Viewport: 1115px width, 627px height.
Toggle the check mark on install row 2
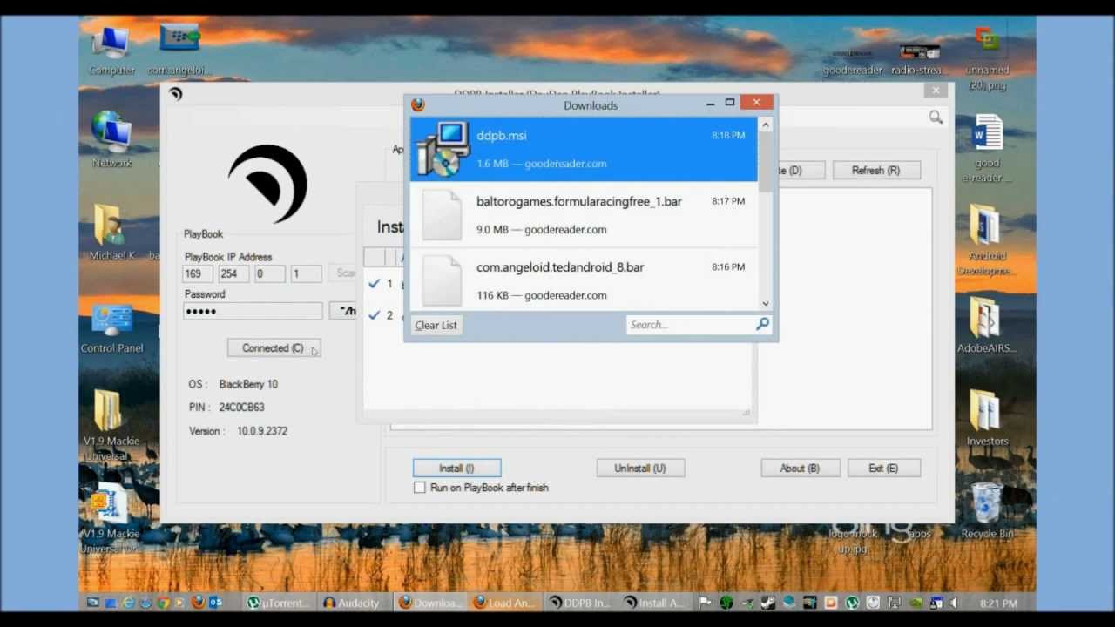coord(374,314)
